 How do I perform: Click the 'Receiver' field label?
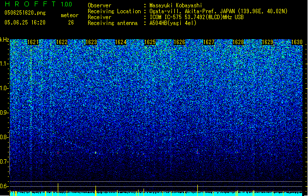(x=99, y=17)
